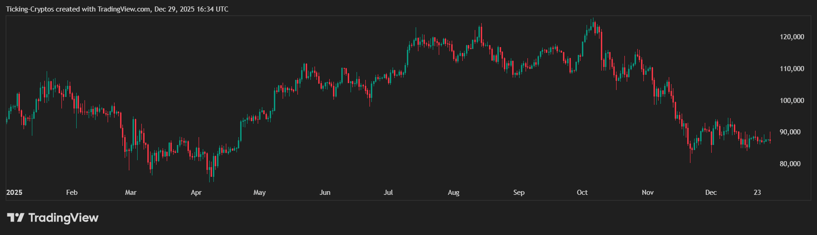Select the 110,000 price axis label

pos(792,69)
